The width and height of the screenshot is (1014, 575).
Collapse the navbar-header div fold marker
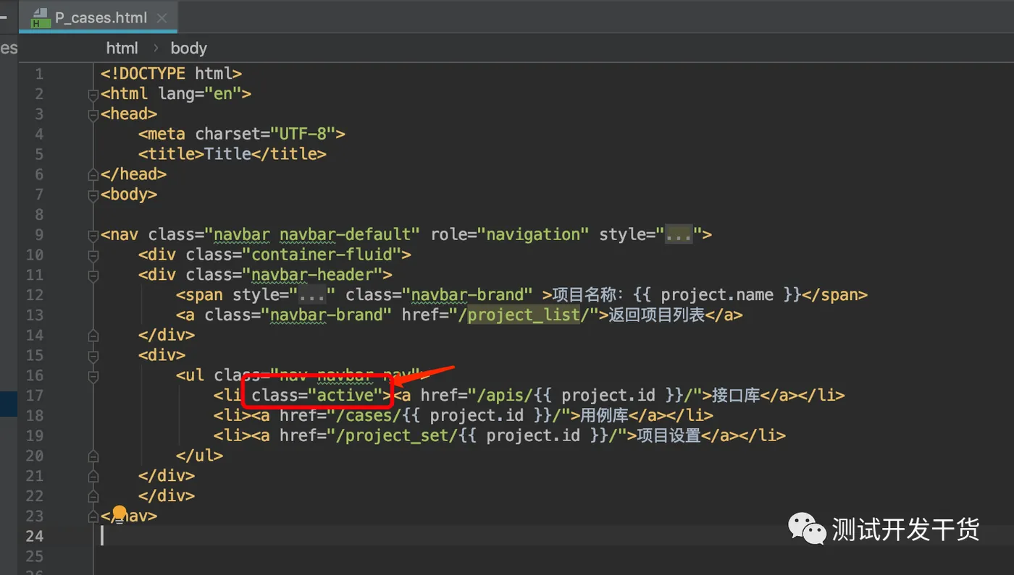pyautogui.click(x=93, y=275)
